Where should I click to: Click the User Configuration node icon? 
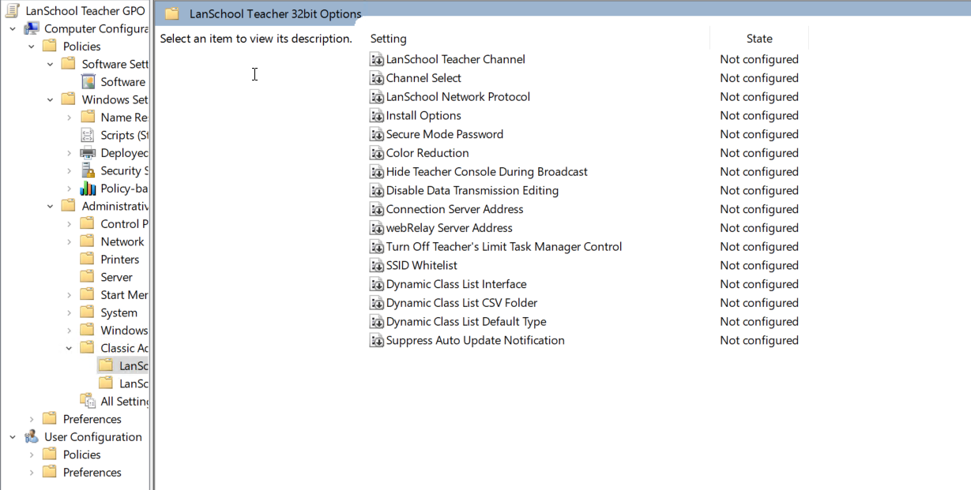[32, 437]
